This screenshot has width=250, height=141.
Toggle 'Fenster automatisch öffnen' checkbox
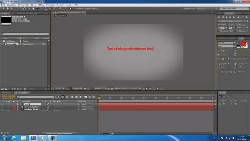tap(75, 9)
